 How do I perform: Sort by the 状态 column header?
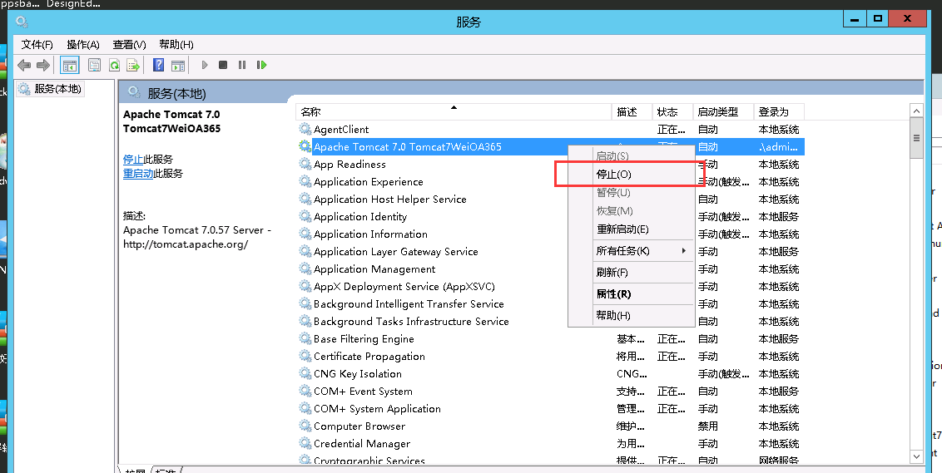[x=672, y=111]
